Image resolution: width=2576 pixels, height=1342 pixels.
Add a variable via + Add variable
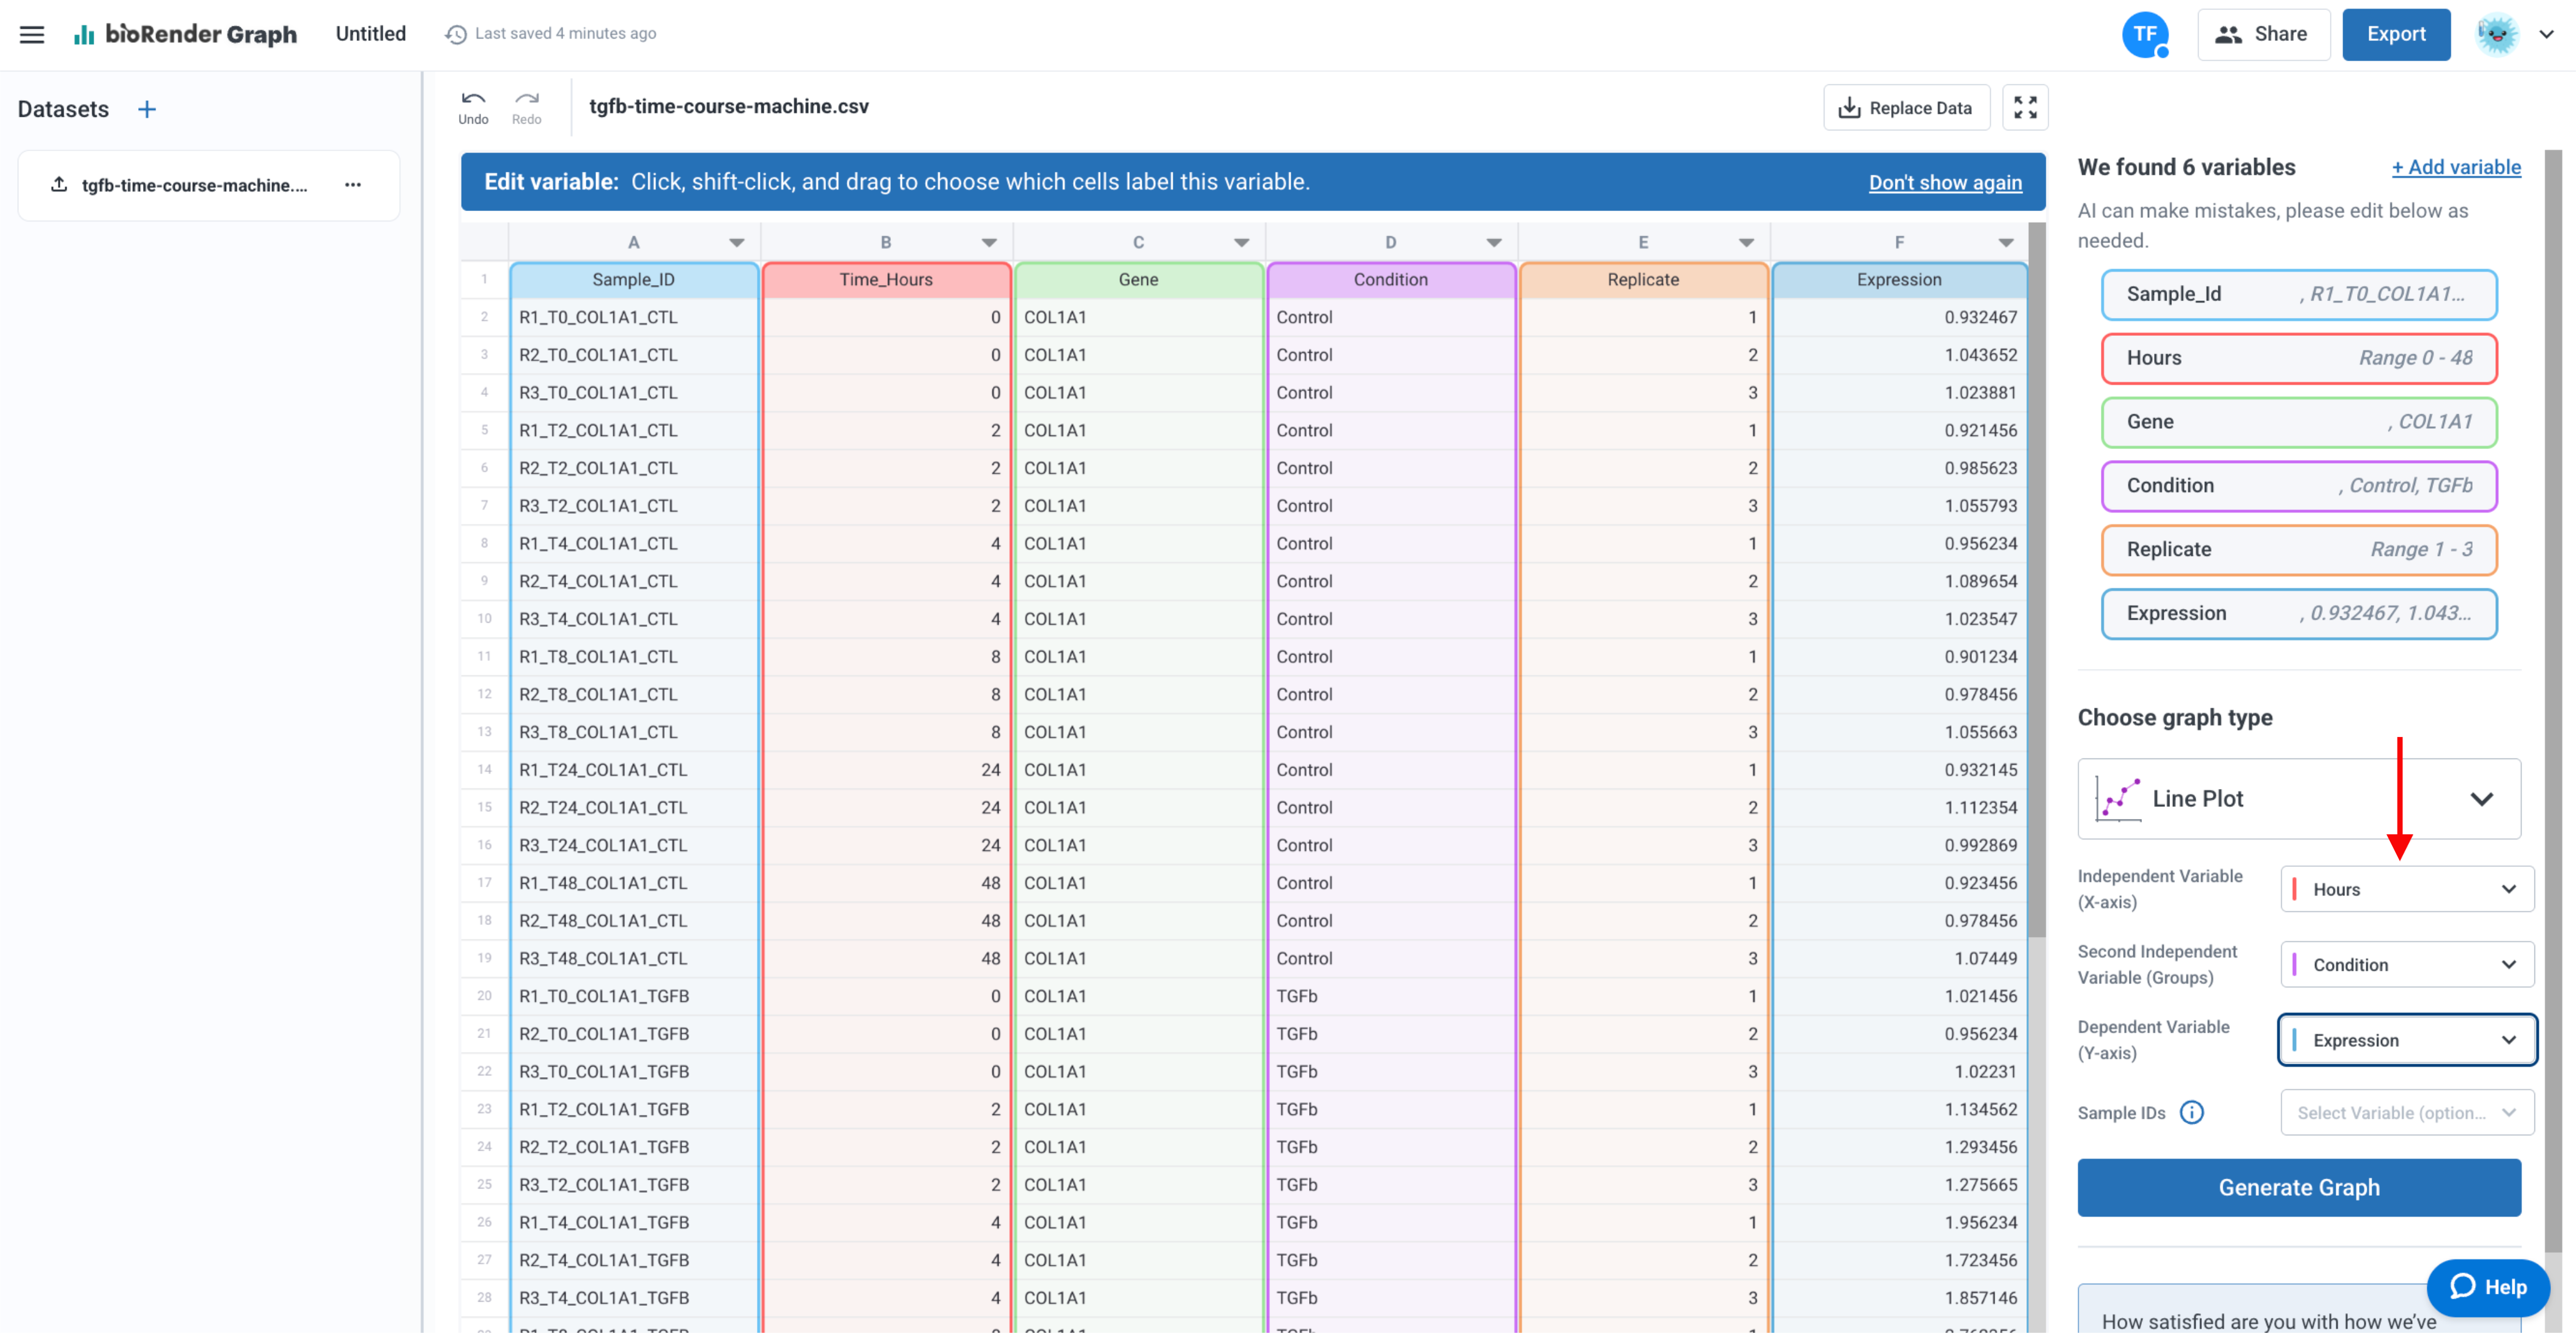click(x=2456, y=167)
